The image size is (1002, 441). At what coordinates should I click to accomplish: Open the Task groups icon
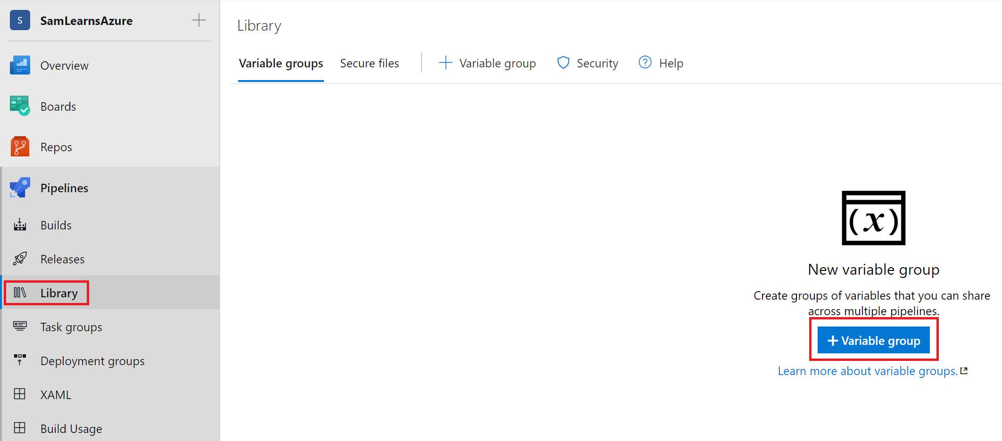20,327
